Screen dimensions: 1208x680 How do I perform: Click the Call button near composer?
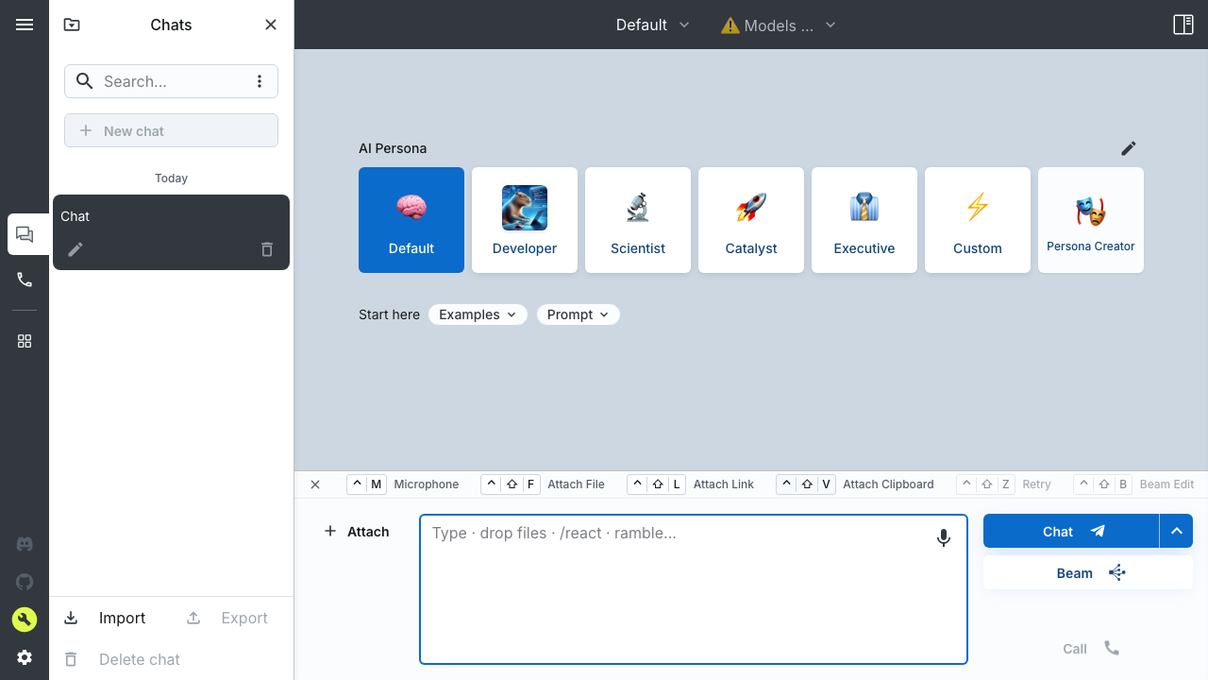tap(1091, 649)
